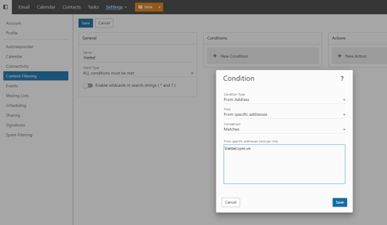This screenshot has height=225, width=387.
Task: Click the specific addresses text area
Action: [284, 164]
